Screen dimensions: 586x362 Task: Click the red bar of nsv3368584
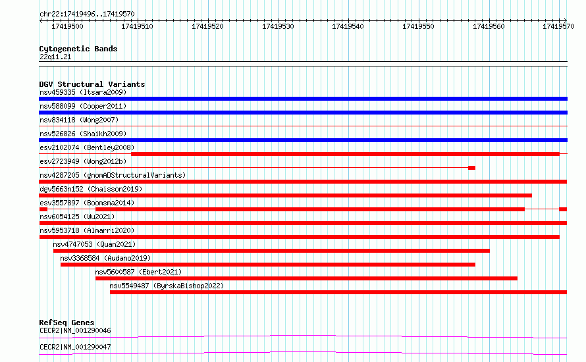tap(268, 265)
